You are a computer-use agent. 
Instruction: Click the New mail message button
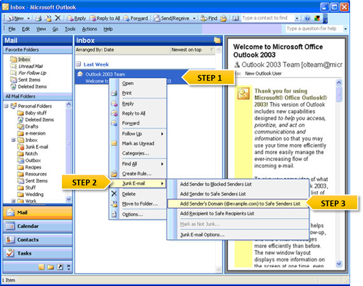click(x=16, y=18)
